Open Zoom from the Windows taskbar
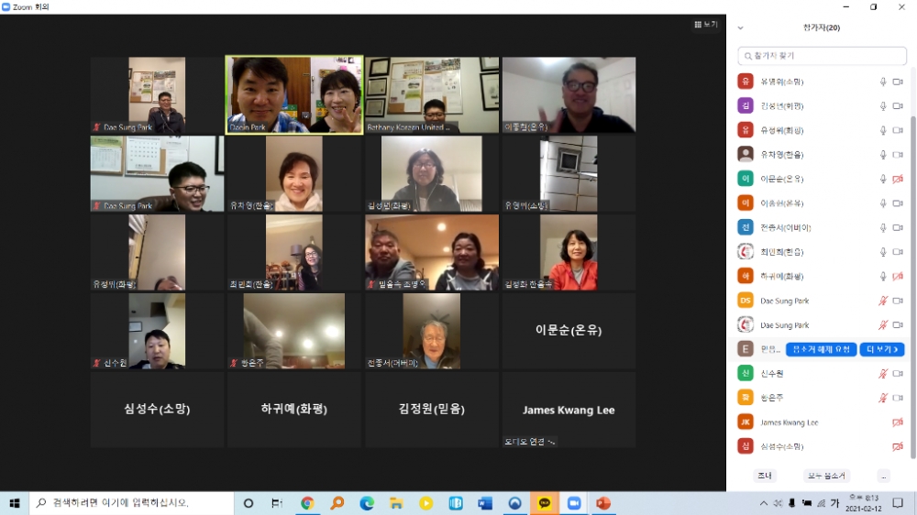This screenshot has width=917, height=515. point(574,503)
